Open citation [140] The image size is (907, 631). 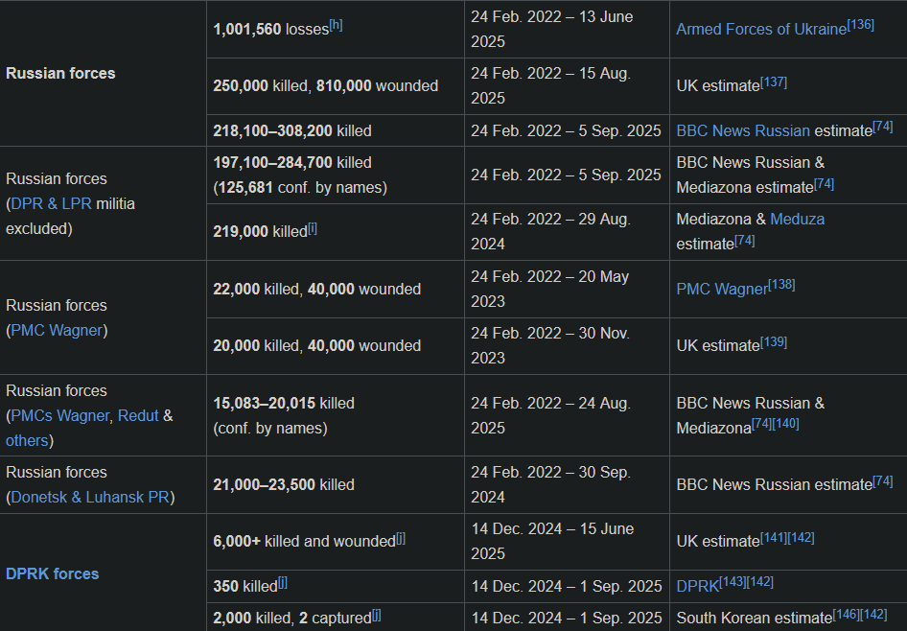(x=785, y=424)
